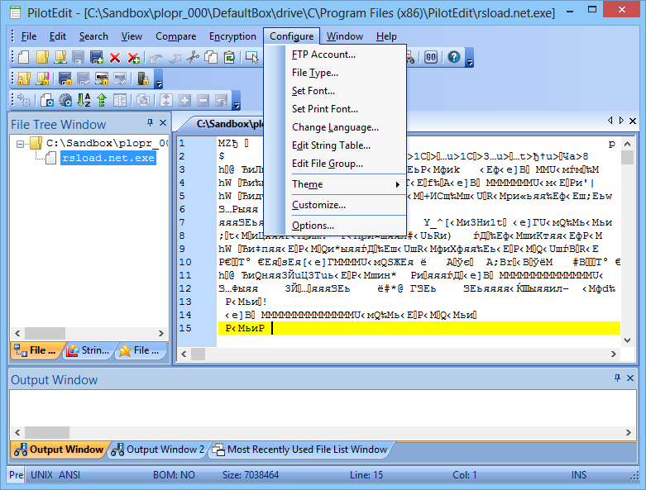Screen dimensions: 646x490
Task: Close the File Tree Window panel
Action: coord(163,122)
